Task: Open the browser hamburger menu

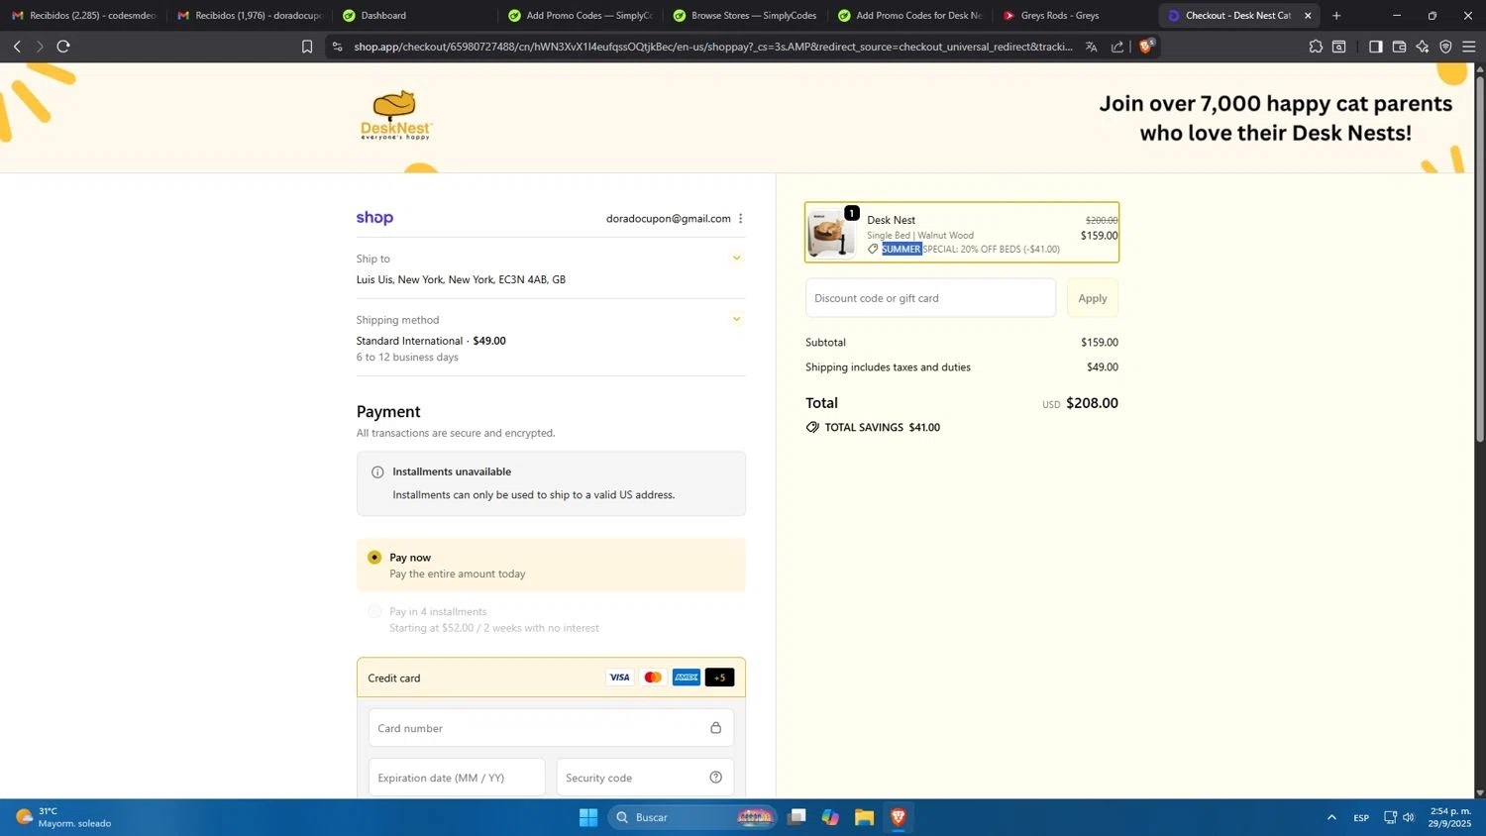Action: coord(1469,47)
